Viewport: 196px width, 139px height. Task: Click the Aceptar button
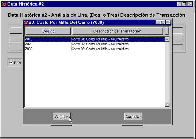(x=62, y=117)
